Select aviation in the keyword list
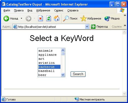Screen dimensions: 128x103 (49, 63)
